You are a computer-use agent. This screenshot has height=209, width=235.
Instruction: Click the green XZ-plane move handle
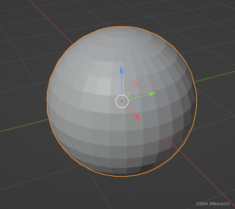coord(128,94)
